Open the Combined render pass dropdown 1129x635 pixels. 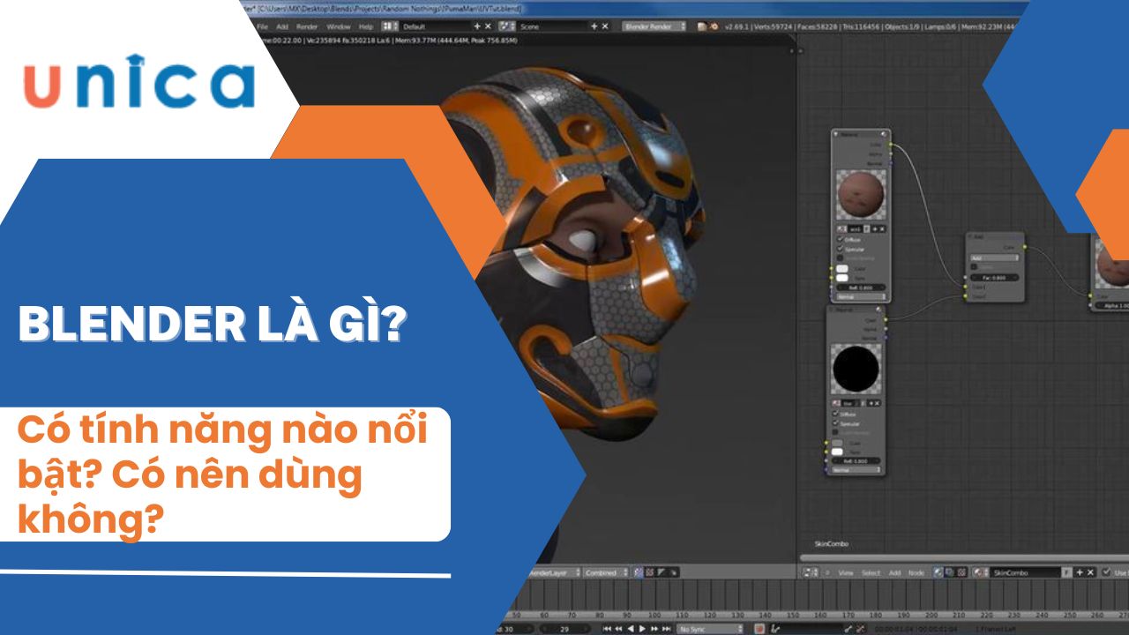pos(606,572)
